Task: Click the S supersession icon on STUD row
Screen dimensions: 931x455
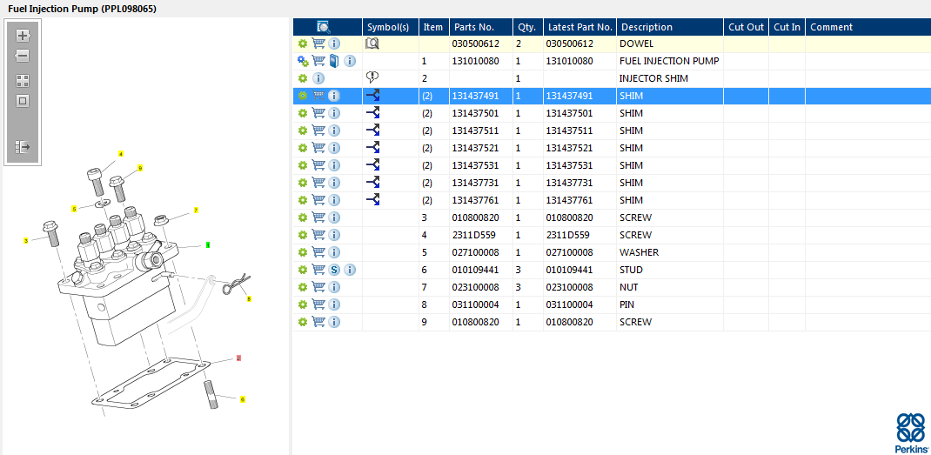Action: pyautogui.click(x=334, y=270)
